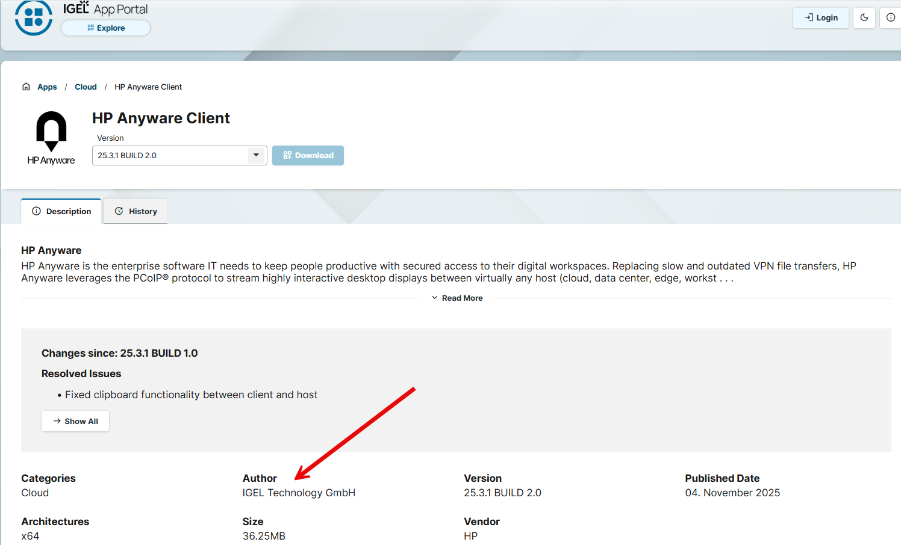901x545 pixels.
Task: Click IGEL Technology GmbH author name
Action: click(299, 493)
